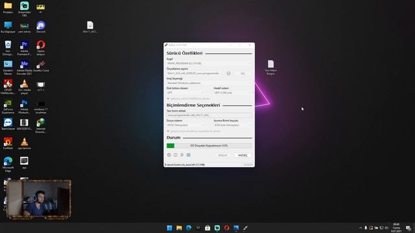Open the Aygıt device dropdown
Screen dimensions: 415x233
pyautogui.click(x=209, y=63)
